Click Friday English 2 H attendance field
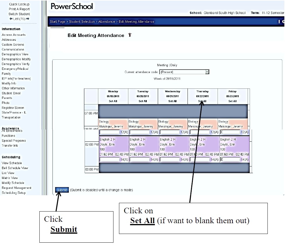 coord(230,159)
